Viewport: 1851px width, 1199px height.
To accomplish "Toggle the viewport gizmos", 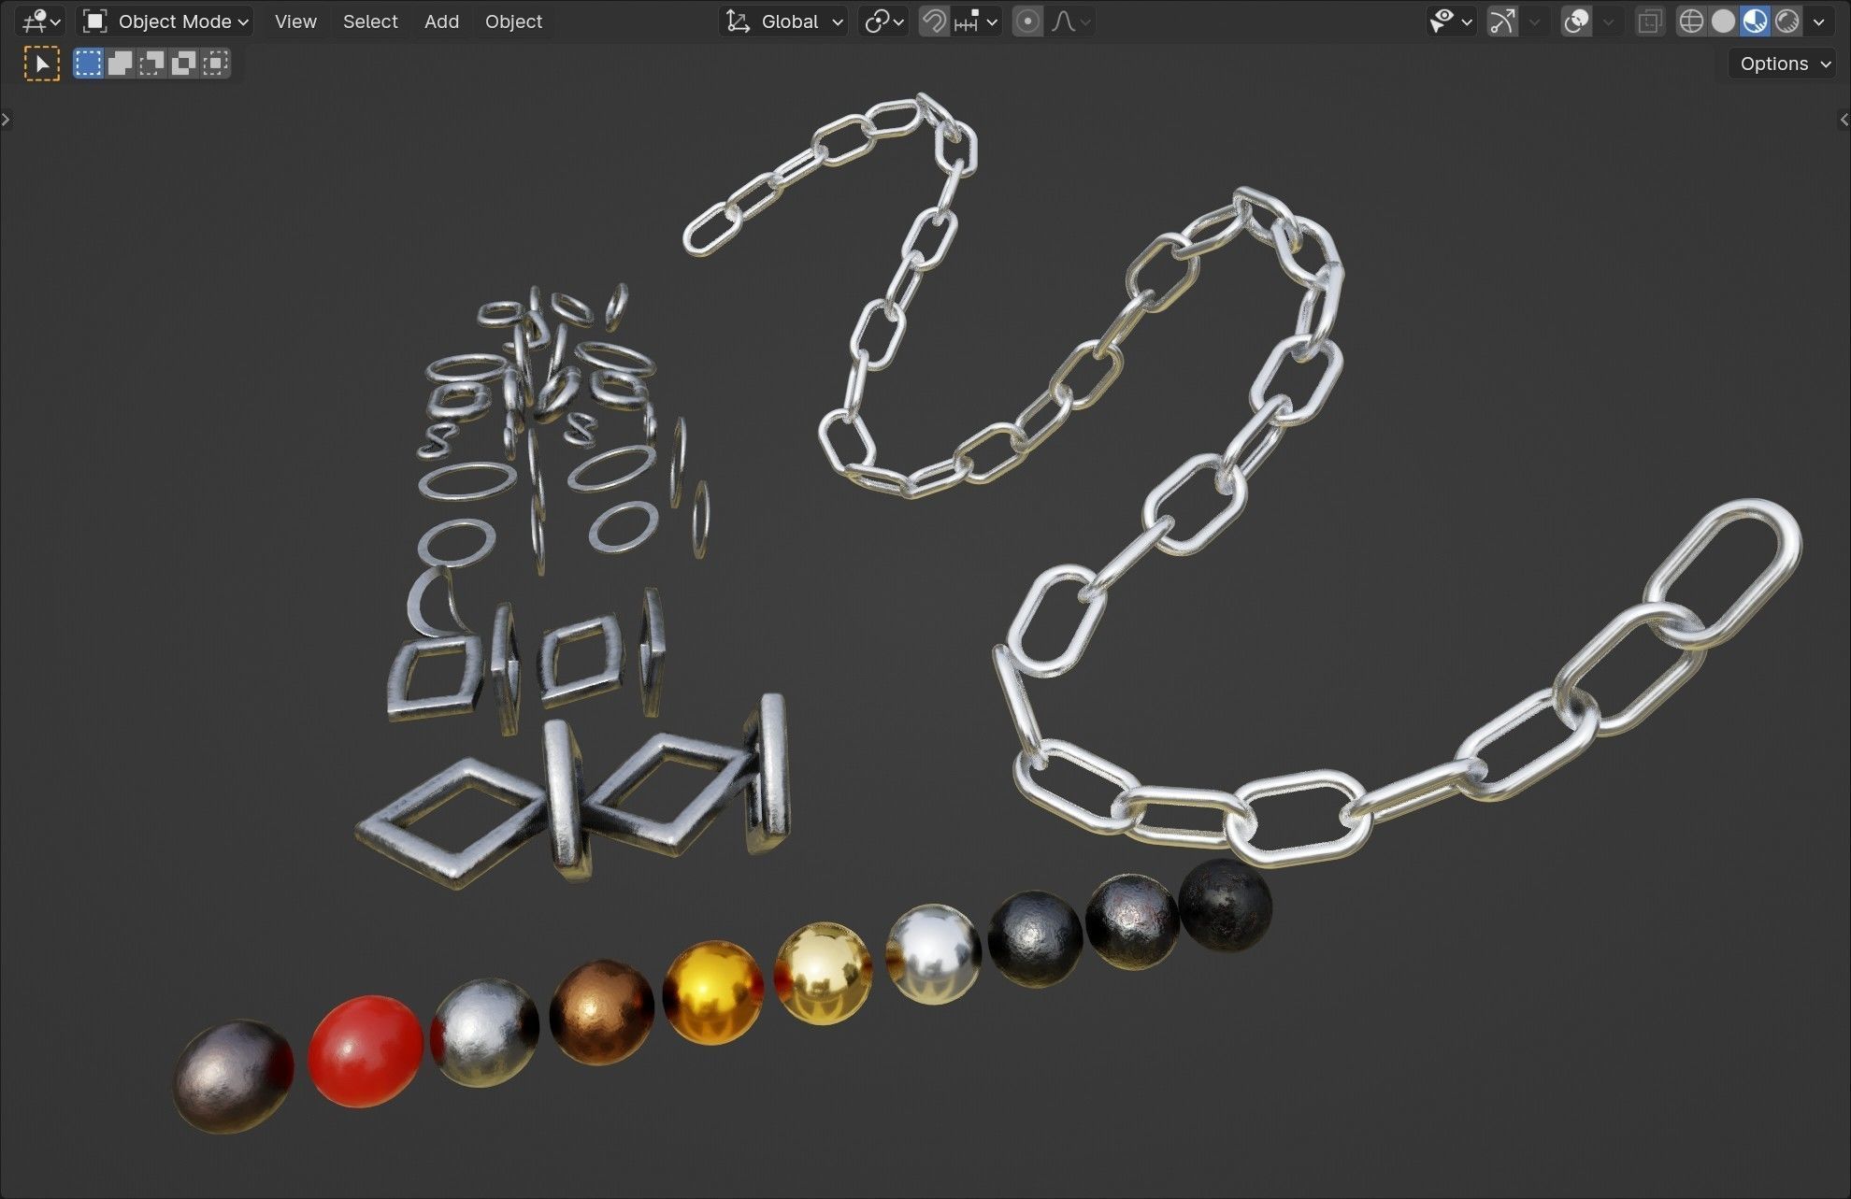I will [x=1502, y=21].
